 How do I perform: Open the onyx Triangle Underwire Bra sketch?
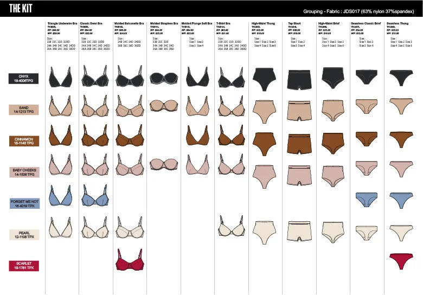tap(61, 76)
